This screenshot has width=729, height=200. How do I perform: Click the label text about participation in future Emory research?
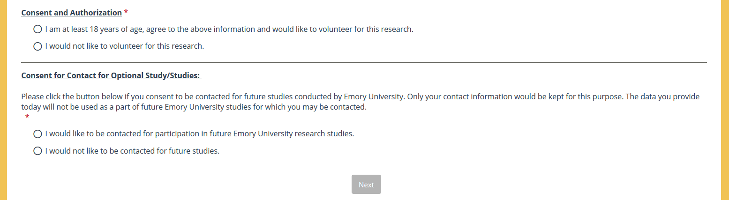tap(199, 134)
